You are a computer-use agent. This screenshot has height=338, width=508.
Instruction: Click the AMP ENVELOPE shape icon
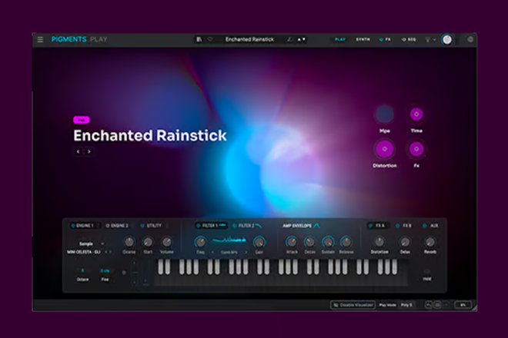click(316, 225)
